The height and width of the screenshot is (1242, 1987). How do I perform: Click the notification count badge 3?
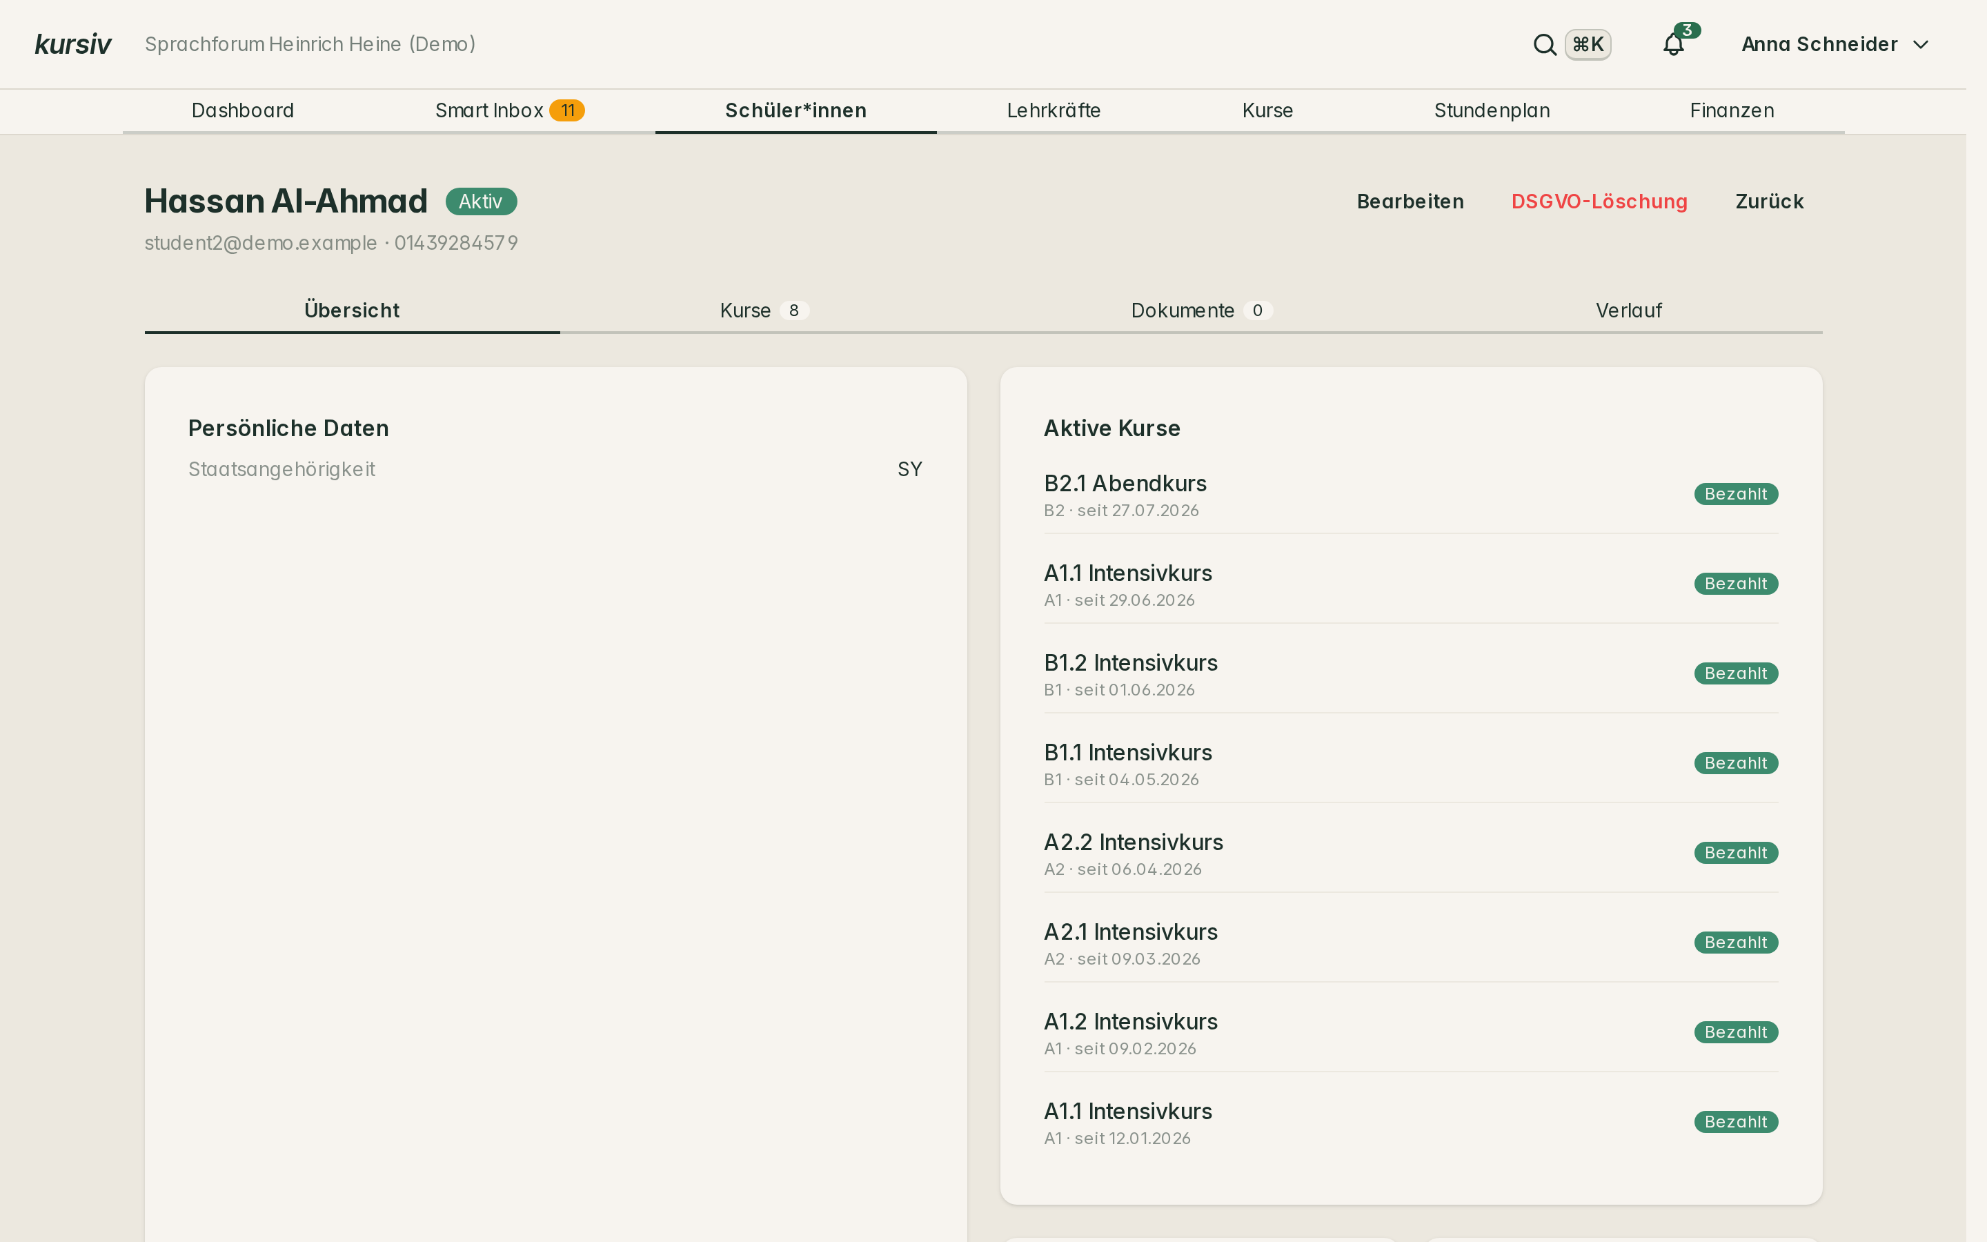pyautogui.click(x=1688, y=30)
